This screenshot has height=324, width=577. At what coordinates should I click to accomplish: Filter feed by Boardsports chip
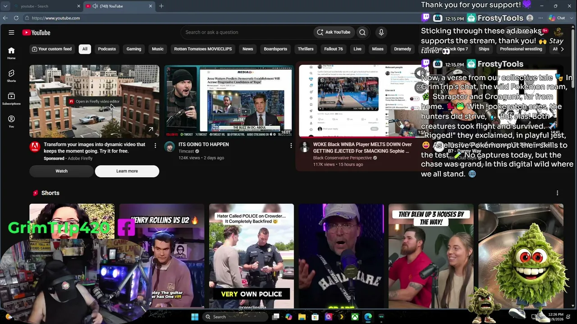click(x=275, y=49)
